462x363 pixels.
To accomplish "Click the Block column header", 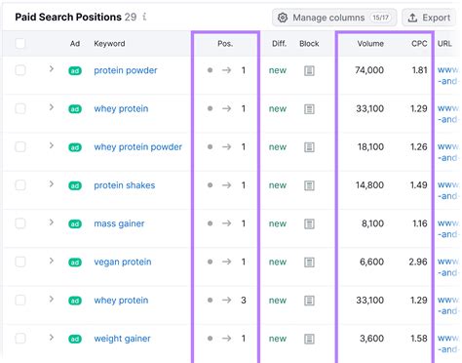I will pos(309,44).
